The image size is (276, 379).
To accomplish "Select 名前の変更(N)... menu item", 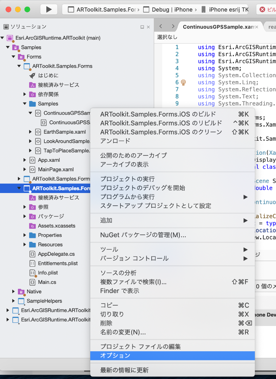I will [x=172, y=332].
